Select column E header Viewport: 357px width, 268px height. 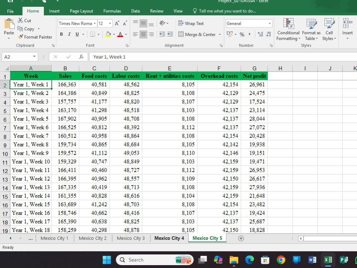(169, 68)
